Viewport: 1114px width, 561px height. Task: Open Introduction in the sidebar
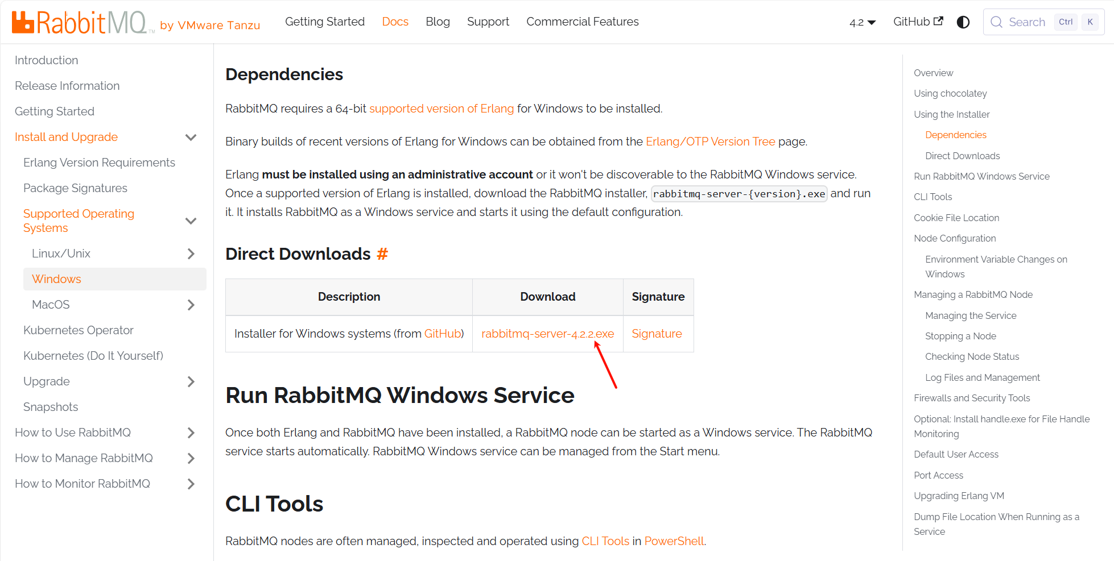coord(47,60)
